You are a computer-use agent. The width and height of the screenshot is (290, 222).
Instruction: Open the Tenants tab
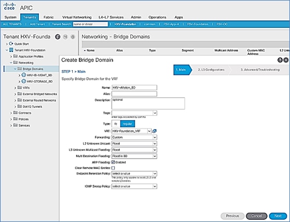coord(30,17)
